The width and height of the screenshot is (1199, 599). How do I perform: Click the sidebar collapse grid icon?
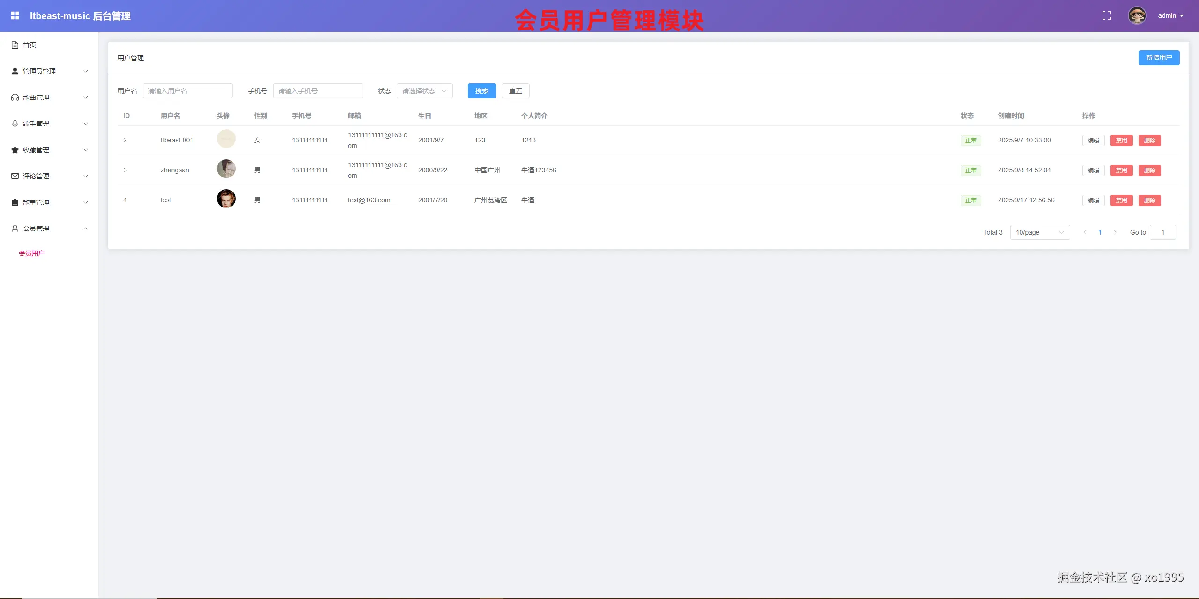point(15,15)
